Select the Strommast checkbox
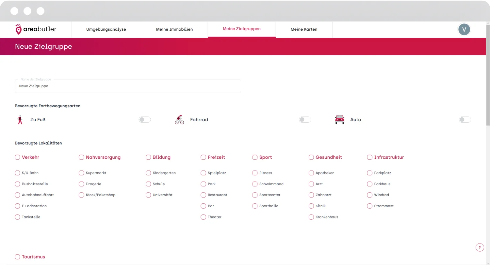The width and height of the screenshot is (490, 265). click(x=369, y=206)
